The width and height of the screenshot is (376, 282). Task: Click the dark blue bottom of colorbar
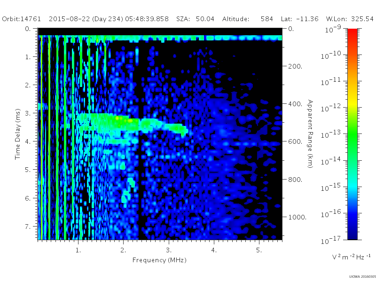pyautogui.click(x=352, y=234)
